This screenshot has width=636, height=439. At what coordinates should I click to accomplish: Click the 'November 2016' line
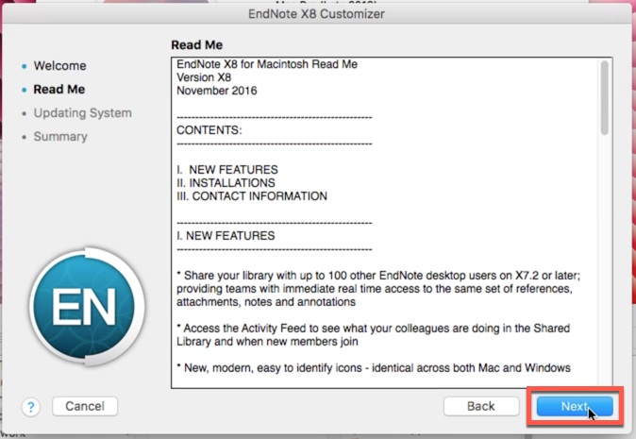point(217,91)
